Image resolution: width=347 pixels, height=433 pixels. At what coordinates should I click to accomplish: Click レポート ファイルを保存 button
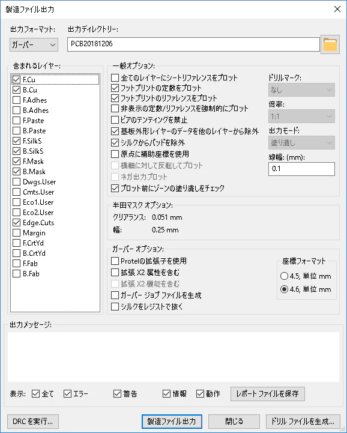pyautogui.click(x=268, y=393)
